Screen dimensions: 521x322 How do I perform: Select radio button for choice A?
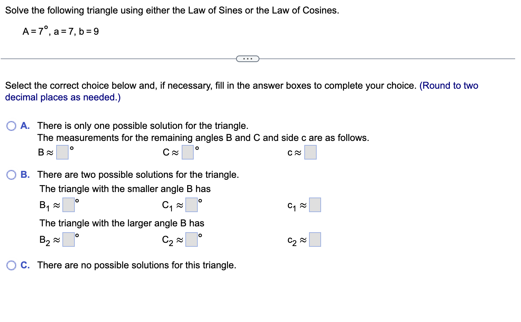pyautogui.click(x=11, y=126)
